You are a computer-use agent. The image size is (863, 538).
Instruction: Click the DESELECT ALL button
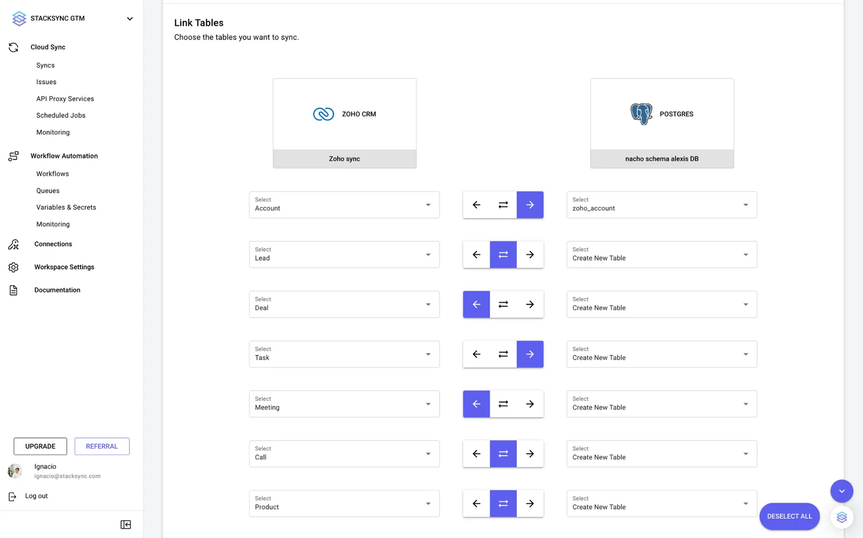pos(790,516)
